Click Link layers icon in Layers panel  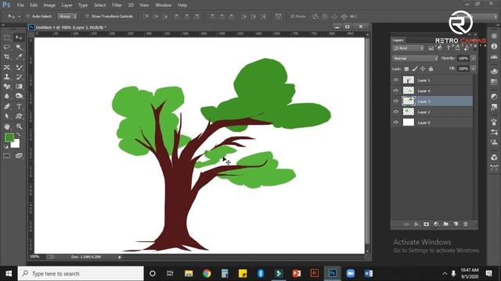[x=406, y=224]
